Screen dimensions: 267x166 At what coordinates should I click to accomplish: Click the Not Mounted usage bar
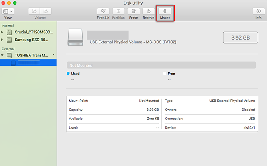[x=161, y=65]
